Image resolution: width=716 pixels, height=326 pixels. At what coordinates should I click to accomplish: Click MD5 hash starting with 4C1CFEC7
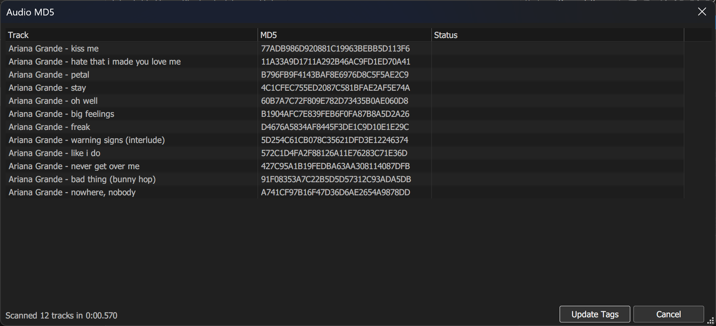click(336, 88)
